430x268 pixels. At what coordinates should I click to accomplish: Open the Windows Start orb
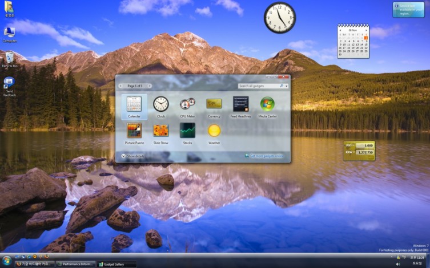click(7, 261)
